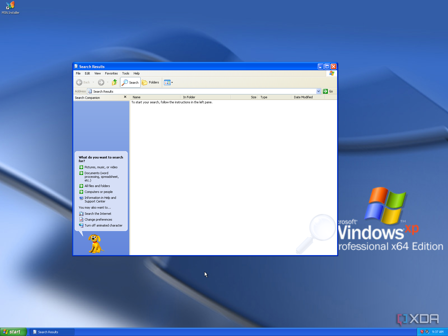The image size is (448, 336).
Task: Select Pictures, music, or video search
Action: click(101, 167)
